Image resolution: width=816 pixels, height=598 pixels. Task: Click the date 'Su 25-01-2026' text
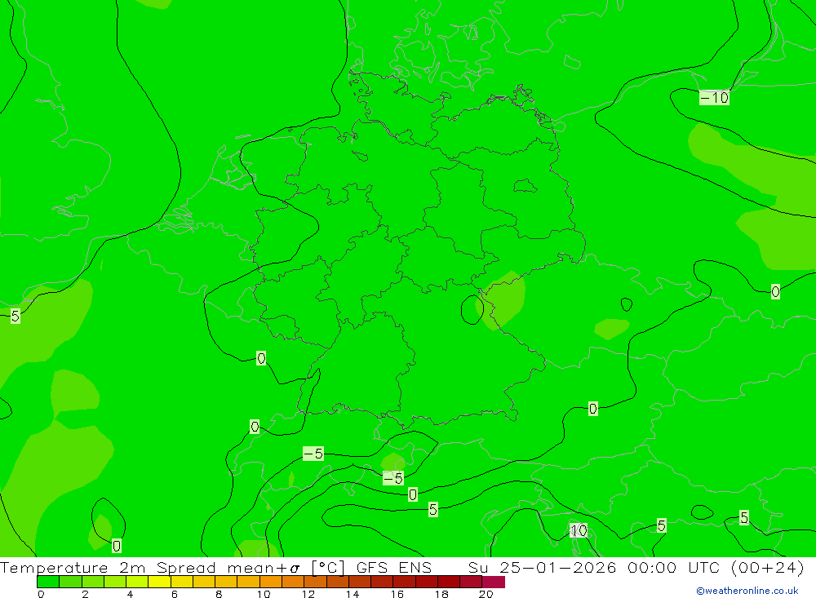(x=542, y=567)
